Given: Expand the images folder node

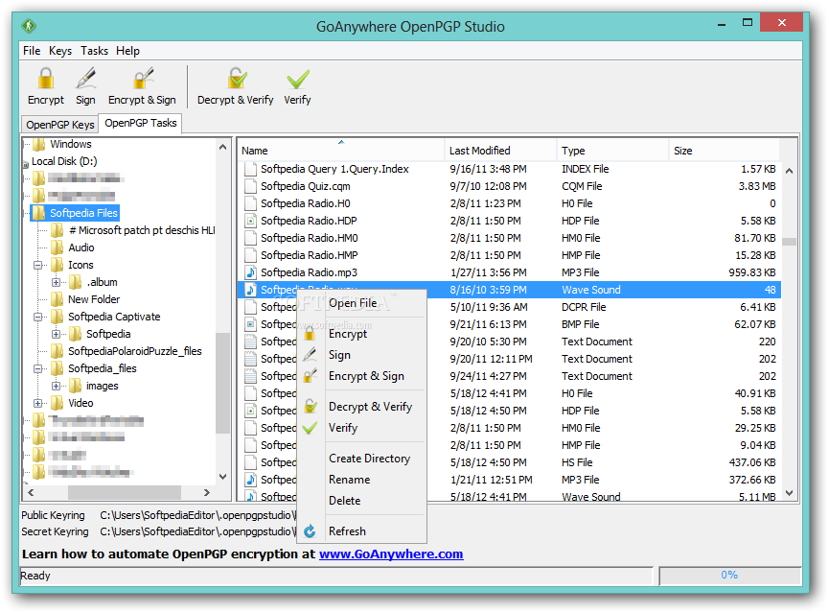Looking at the screenshot, I should [56, 386].
